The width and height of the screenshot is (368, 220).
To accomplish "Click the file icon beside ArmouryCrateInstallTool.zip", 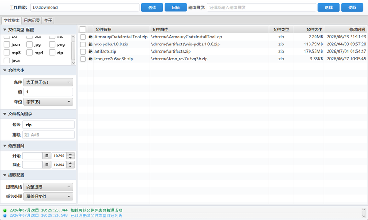I will pos(90,37).
